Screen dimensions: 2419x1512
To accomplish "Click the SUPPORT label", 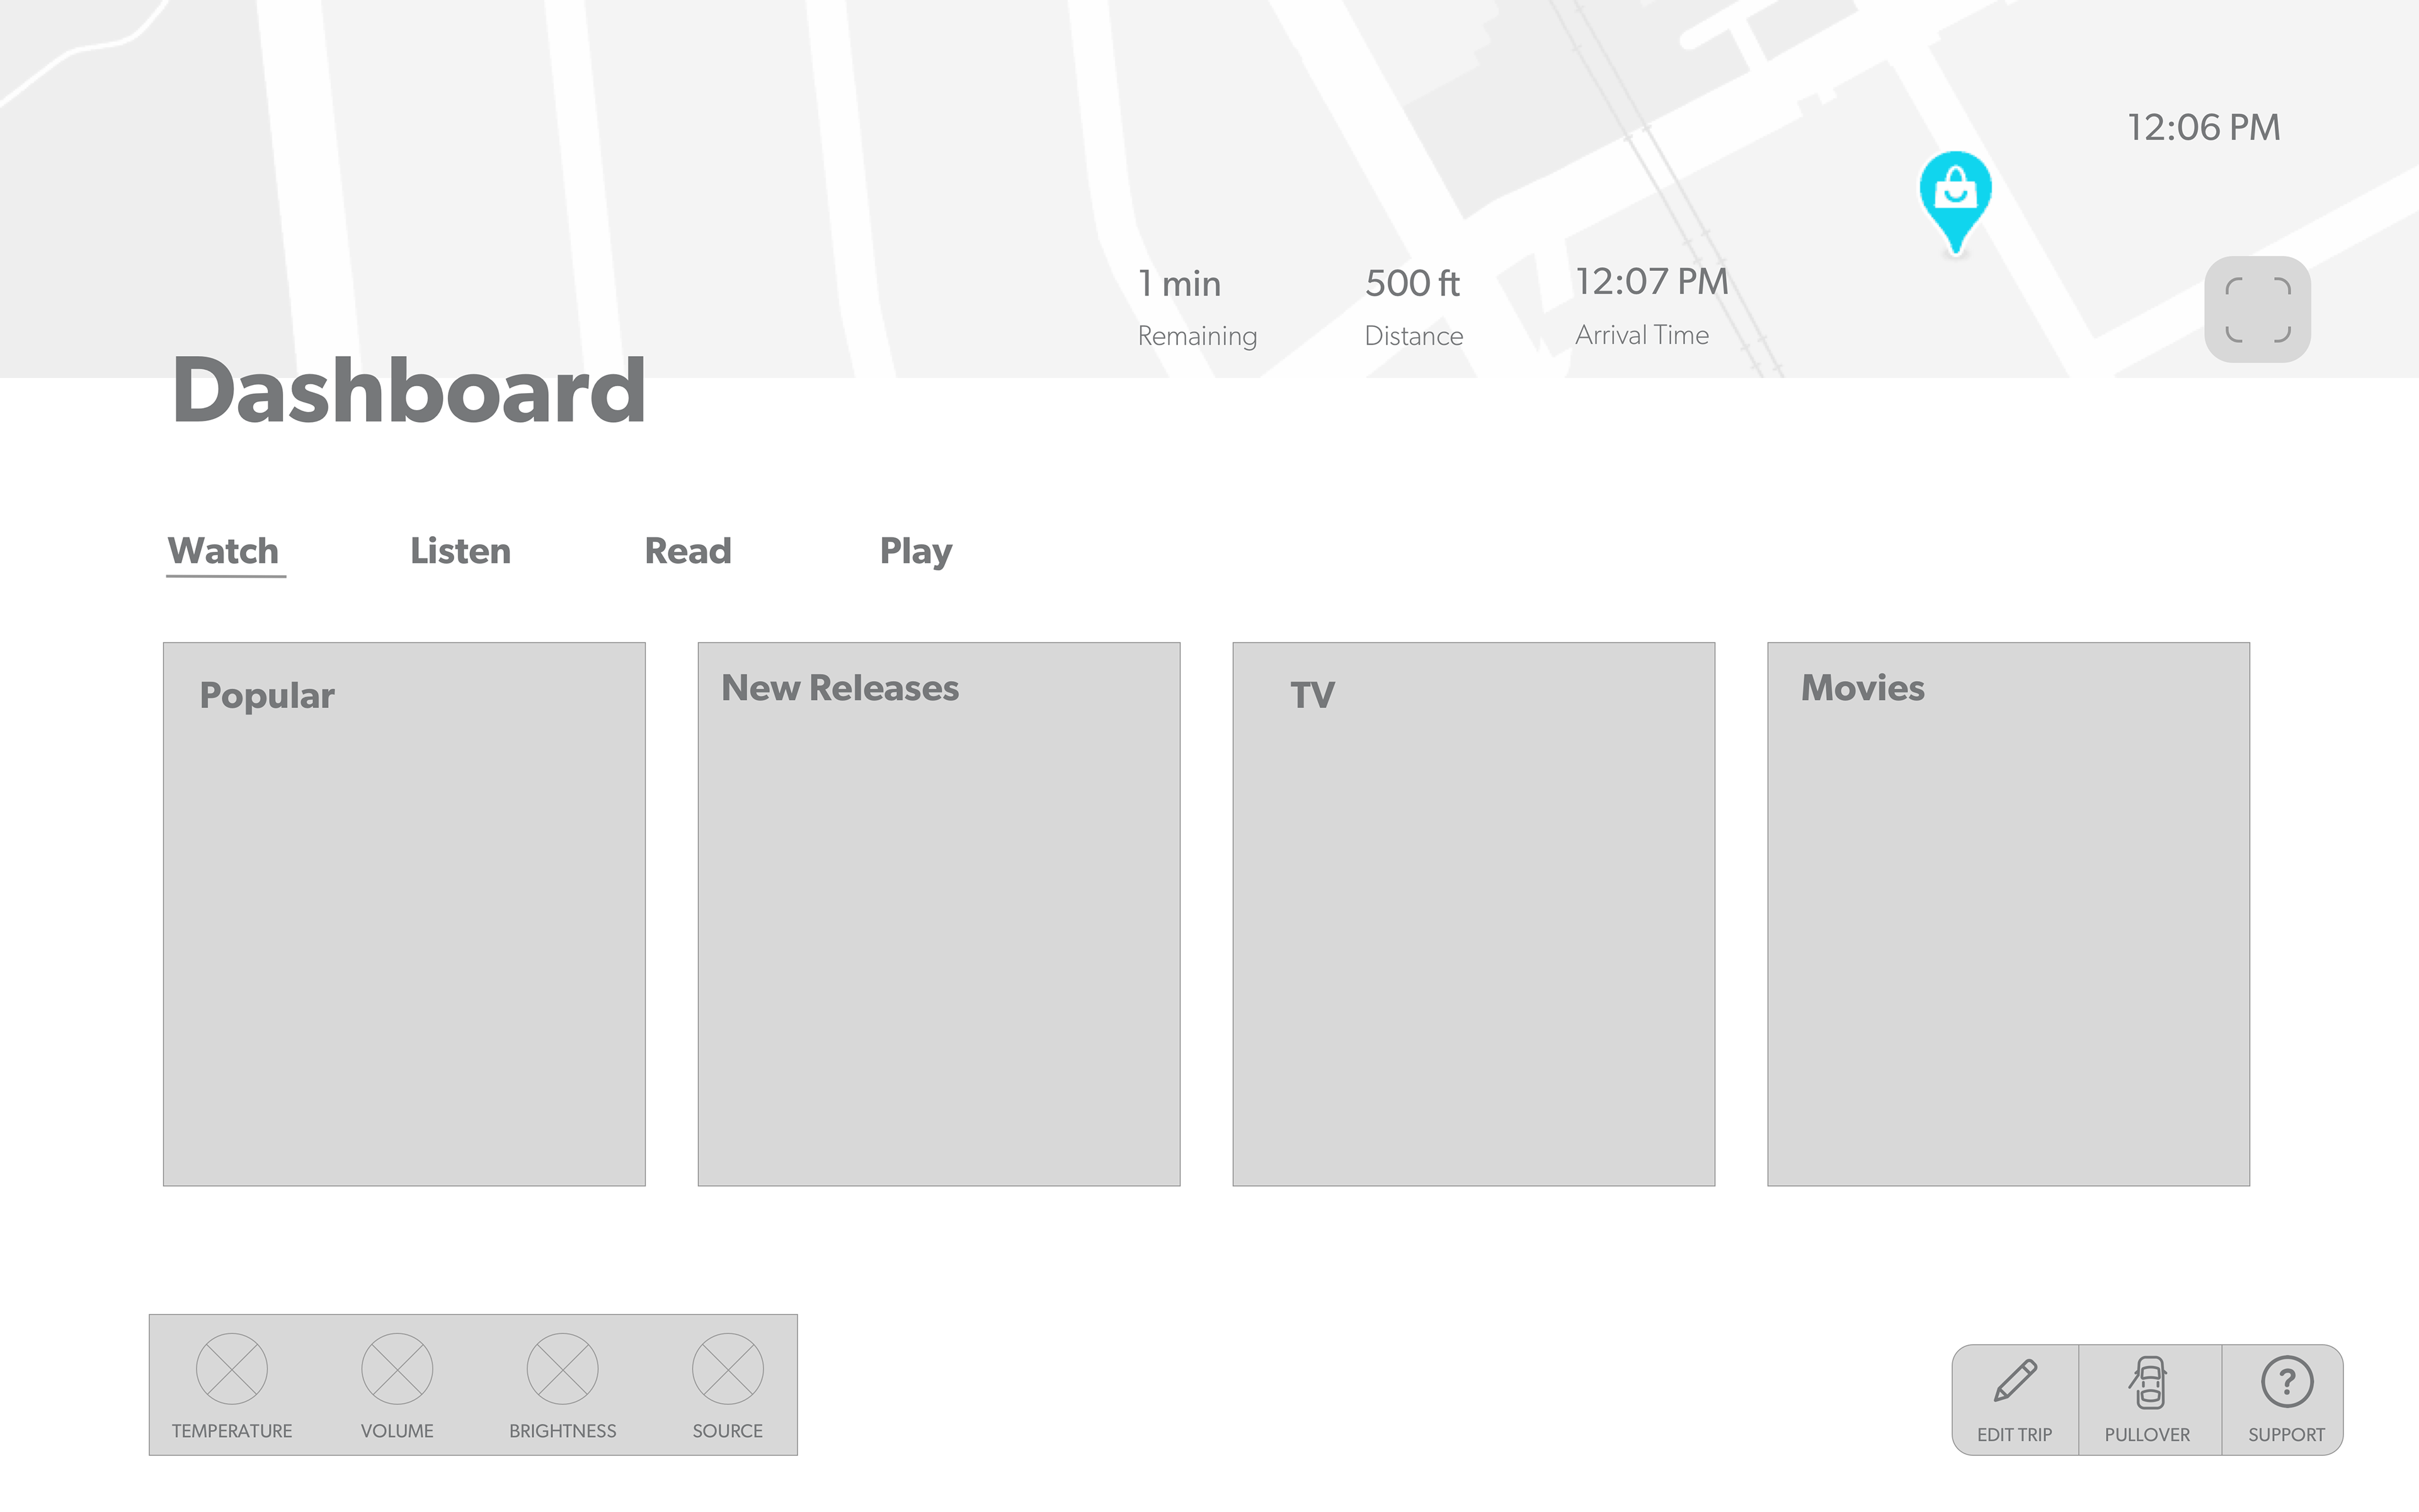I will pos(2287,1435).
